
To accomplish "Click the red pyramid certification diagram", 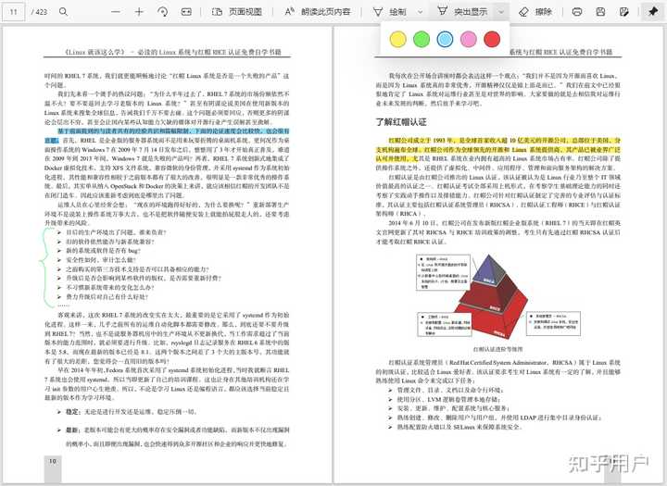I will pyautogui.click(x=491, y=297).
